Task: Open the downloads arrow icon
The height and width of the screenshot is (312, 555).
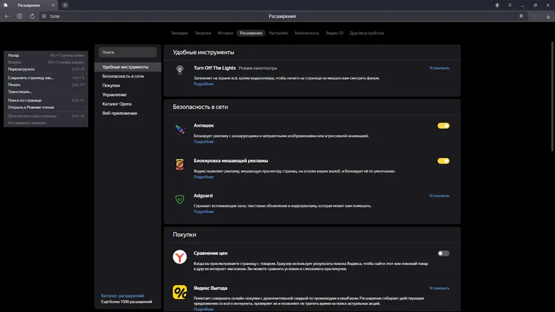Action: click(548, 16)
